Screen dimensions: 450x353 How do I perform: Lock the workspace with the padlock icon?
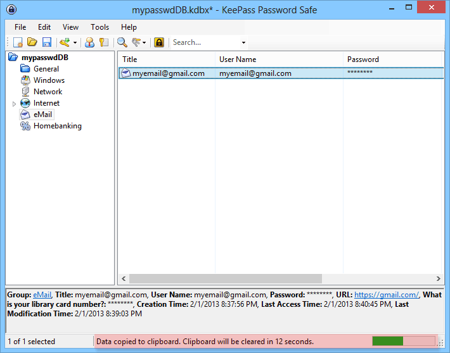pyautogui.click(x=159, y=42)
